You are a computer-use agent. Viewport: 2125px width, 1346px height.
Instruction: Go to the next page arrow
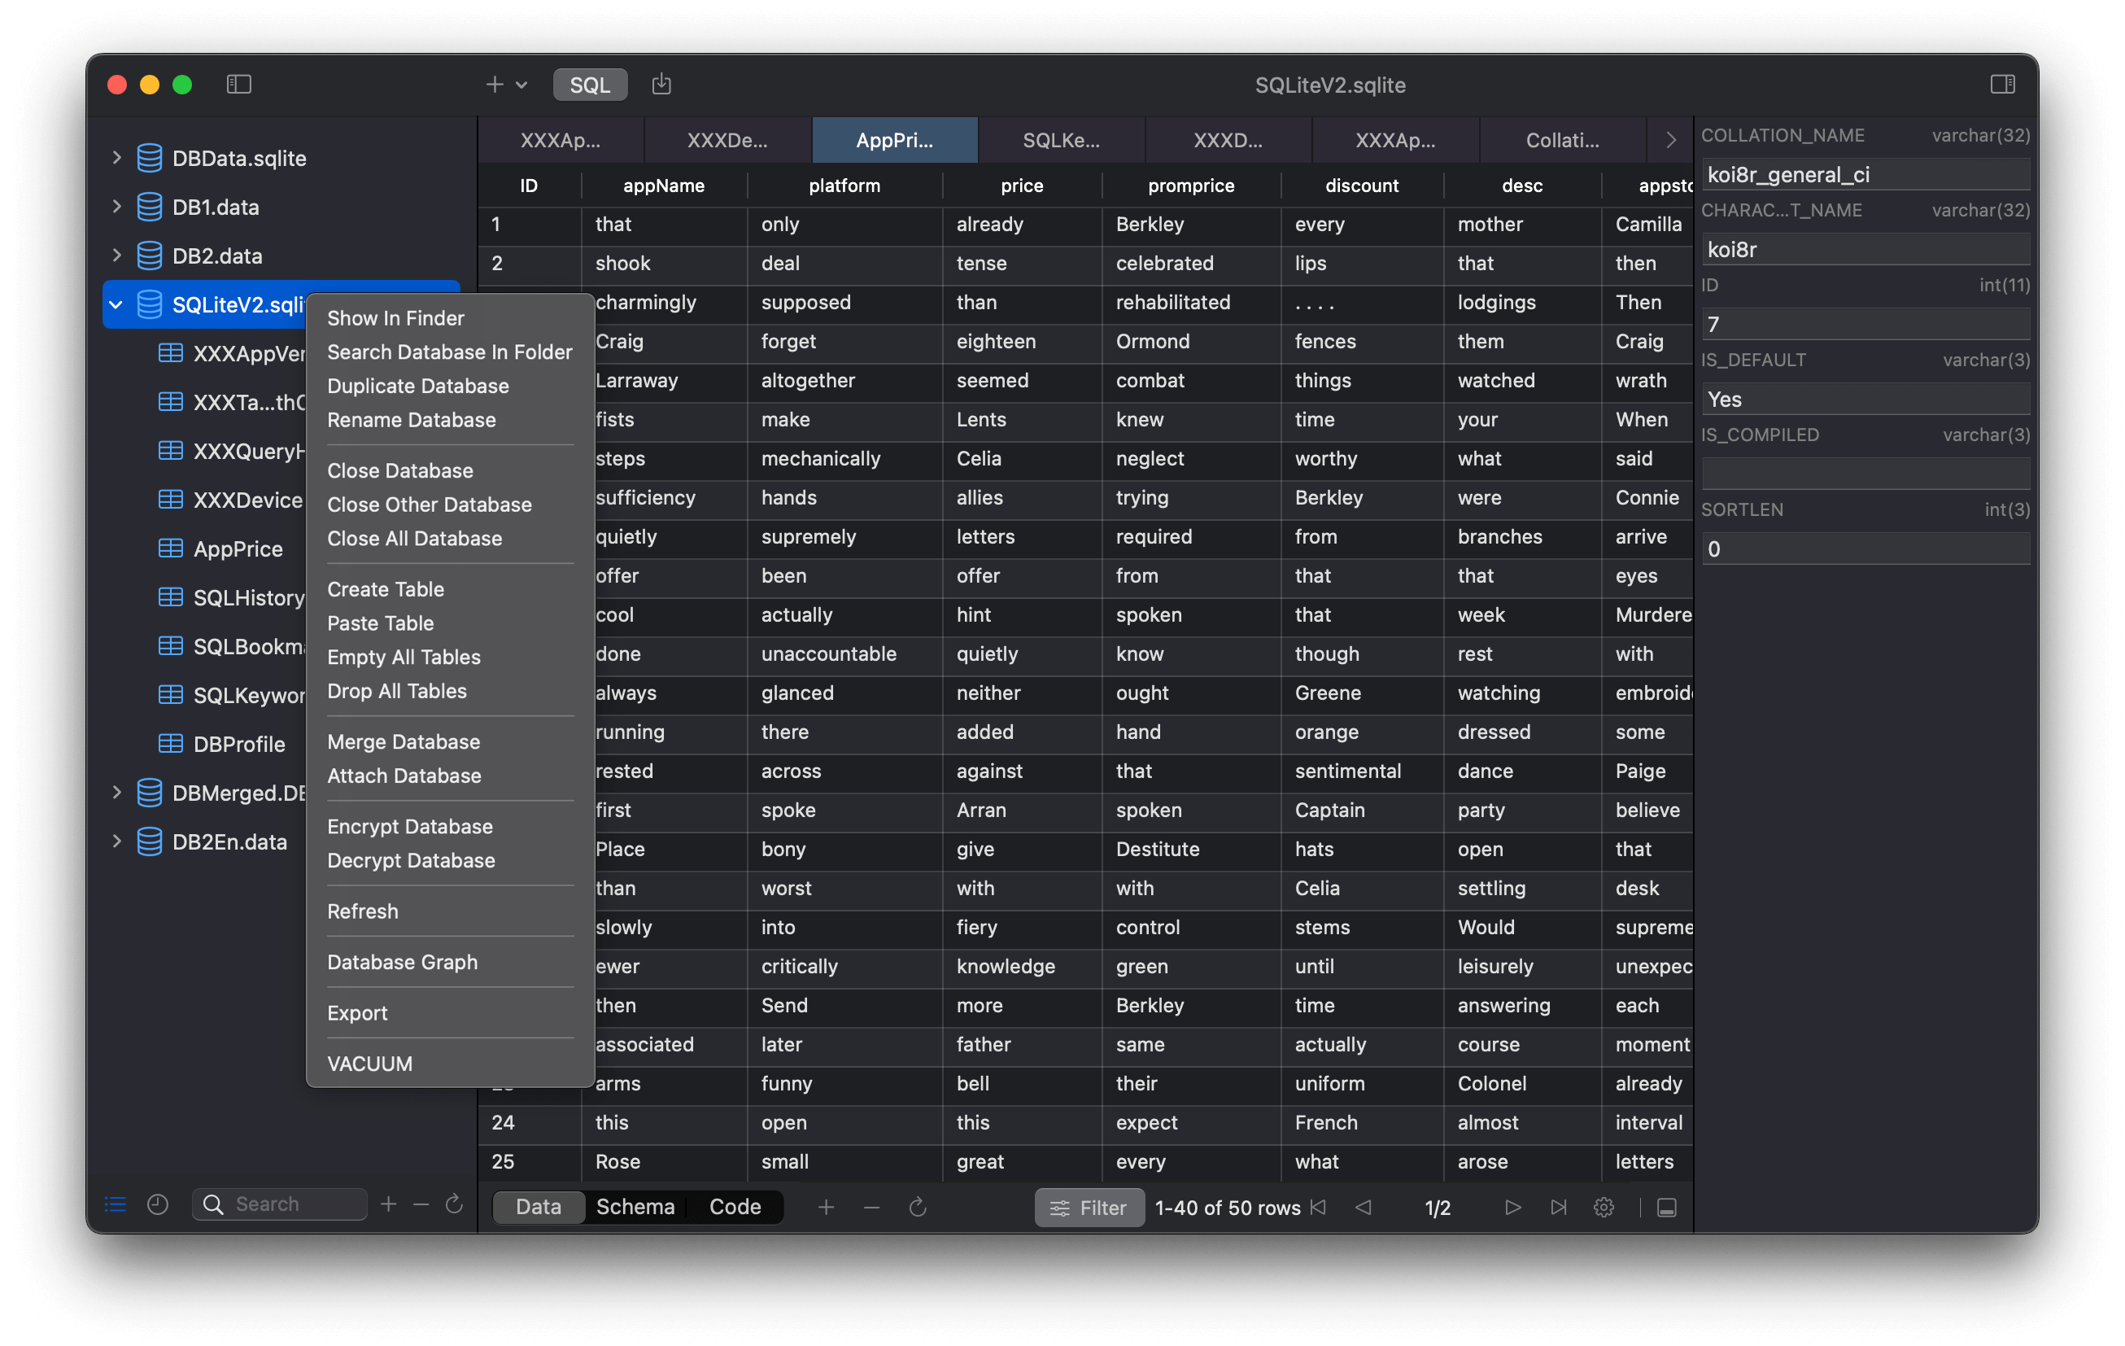(x=1512, y=1207)
